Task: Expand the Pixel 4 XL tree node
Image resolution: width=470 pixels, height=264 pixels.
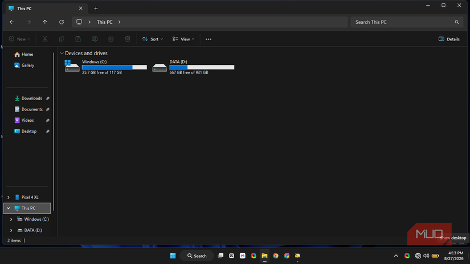Action: [x=9, y=197]
